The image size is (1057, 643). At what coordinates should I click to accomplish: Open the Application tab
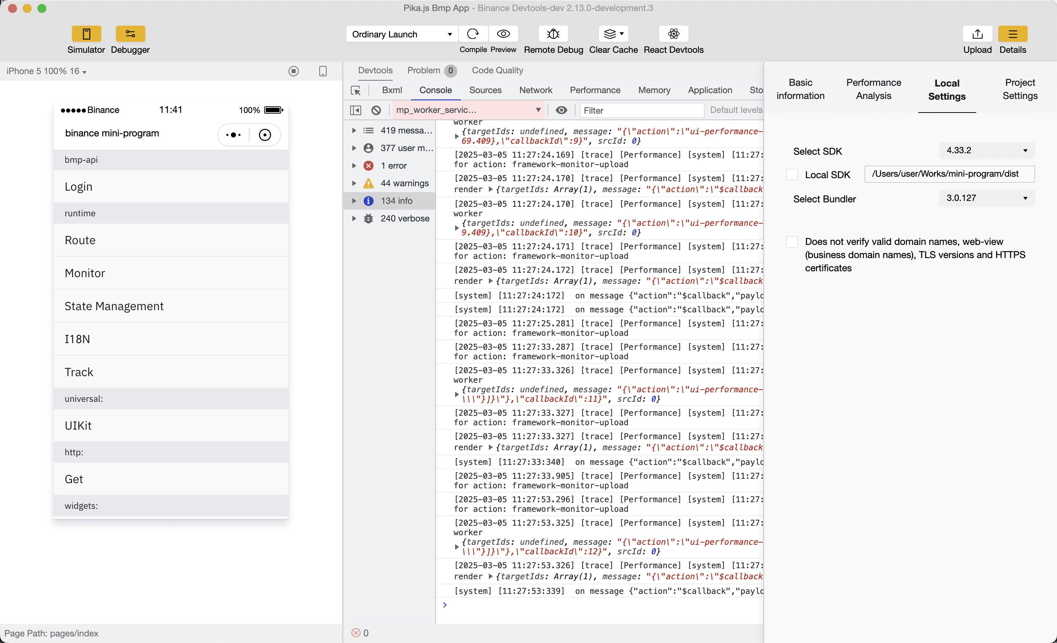(709, 90)
